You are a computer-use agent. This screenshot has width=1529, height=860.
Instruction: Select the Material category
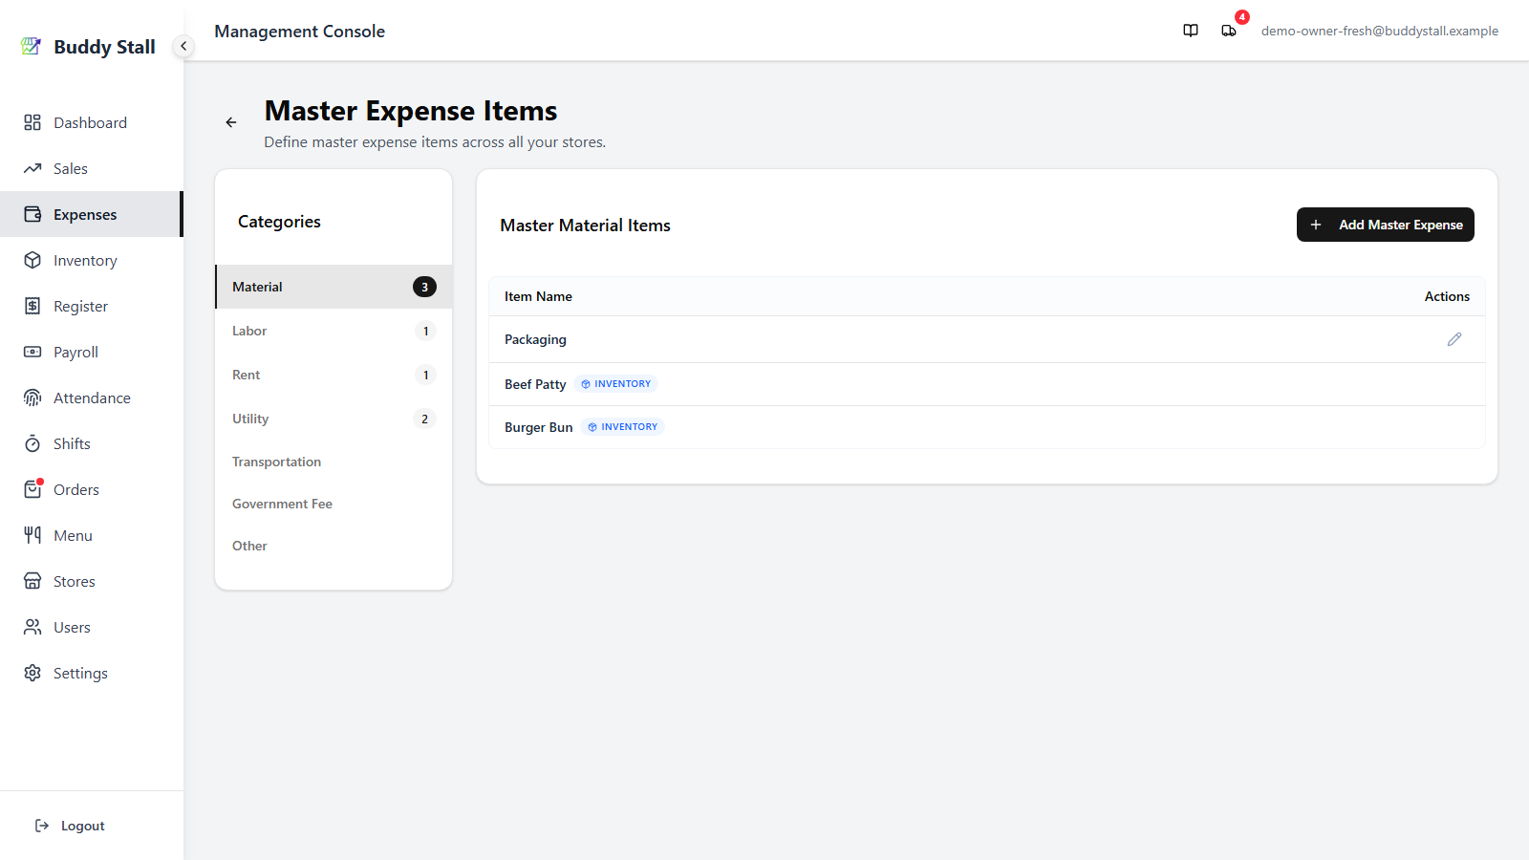pos(334,287)
